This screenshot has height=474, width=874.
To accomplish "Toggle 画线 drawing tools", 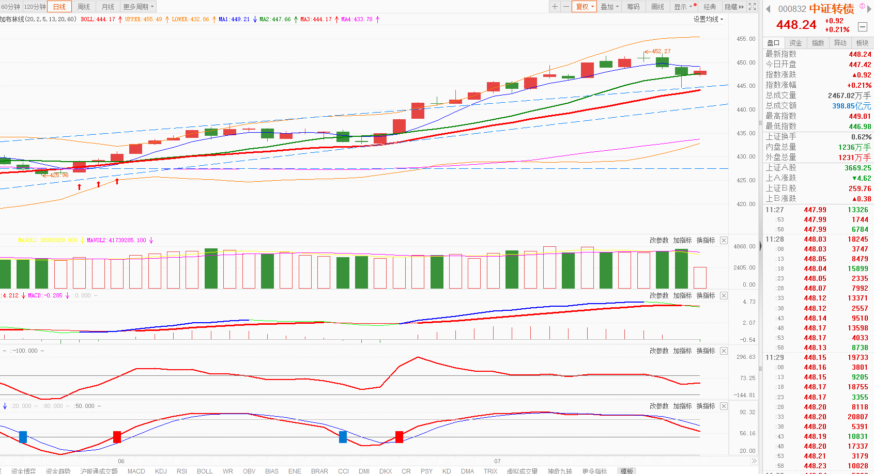I will (657, 7).
